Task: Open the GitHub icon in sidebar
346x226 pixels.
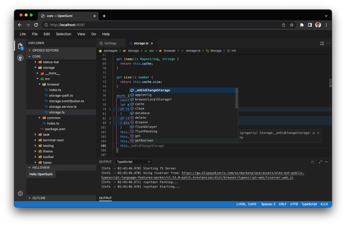Action: [x=20, y=58]
